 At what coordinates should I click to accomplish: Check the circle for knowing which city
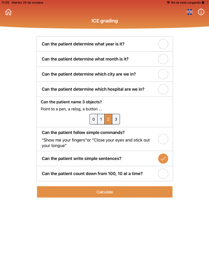coord(163,74)
